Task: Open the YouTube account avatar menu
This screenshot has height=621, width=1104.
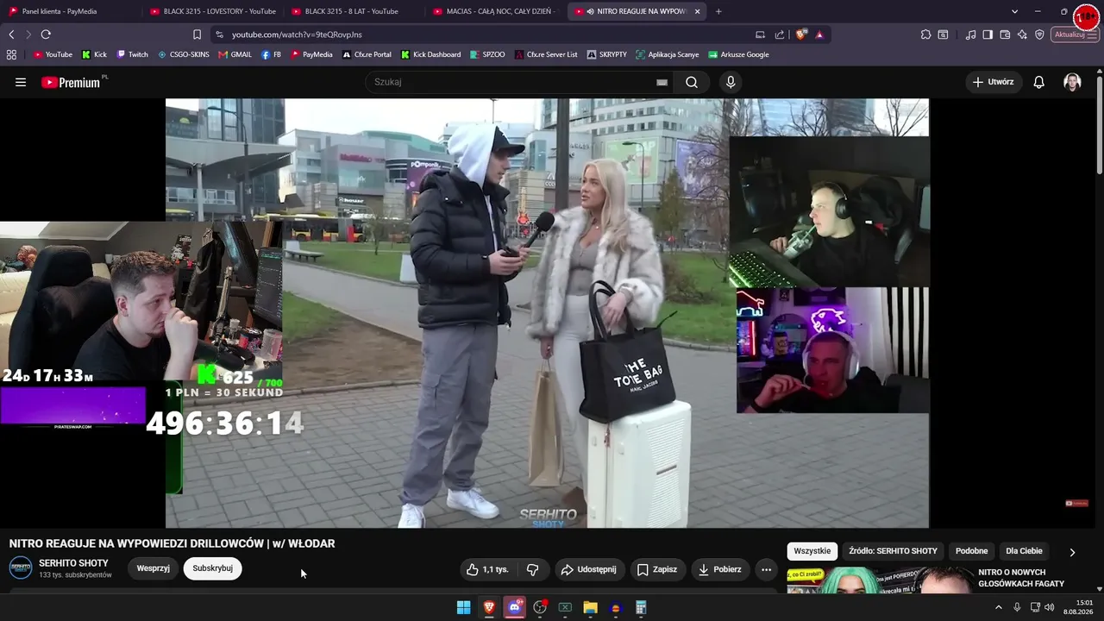Action: pos(1072,82)
